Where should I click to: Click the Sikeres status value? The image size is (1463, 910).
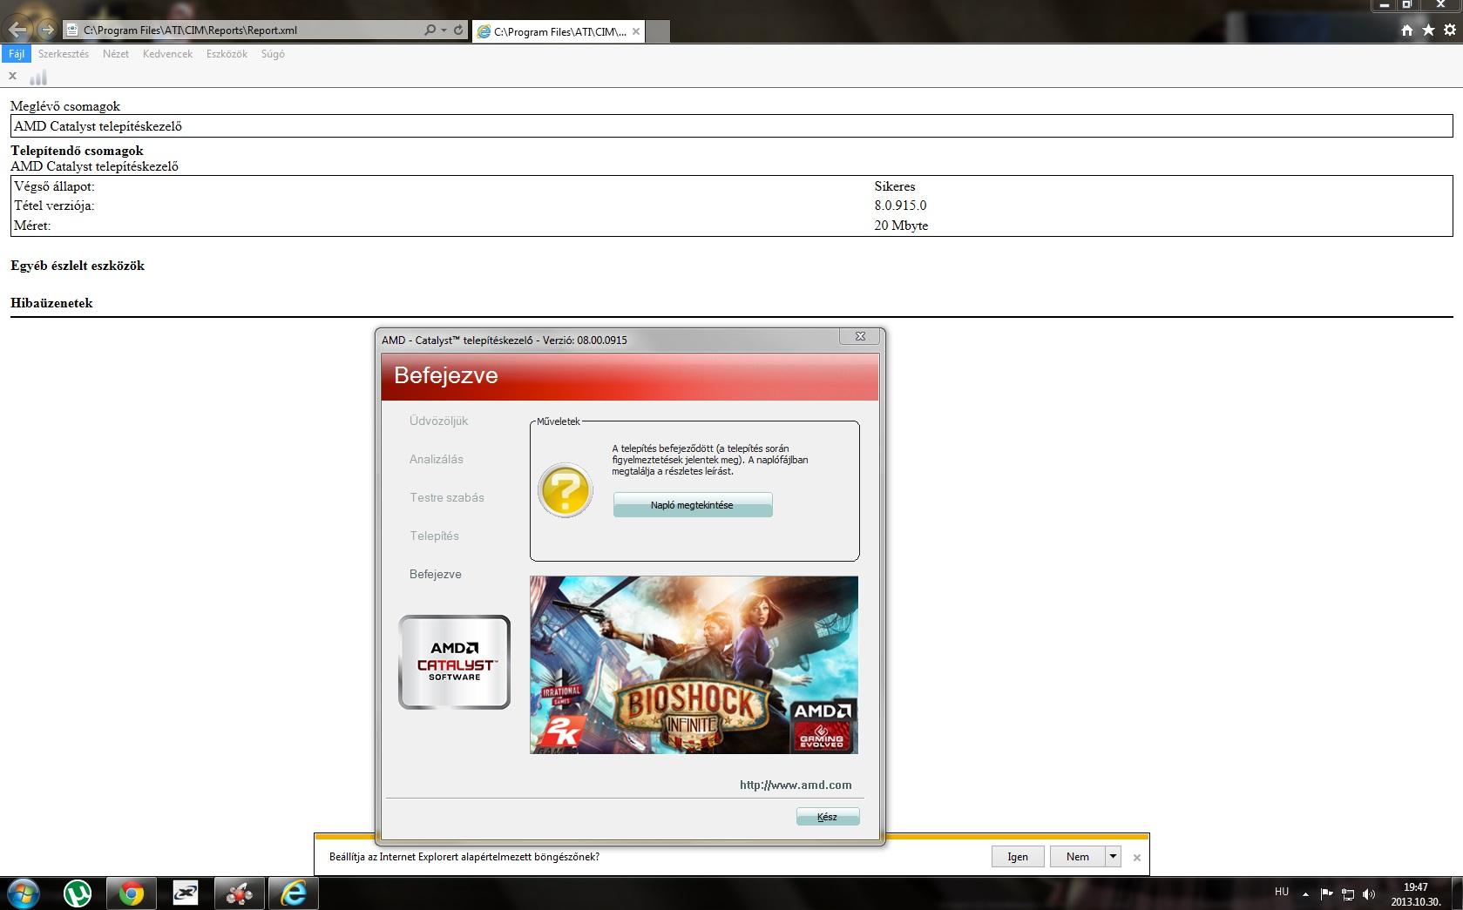pos(895,186)
